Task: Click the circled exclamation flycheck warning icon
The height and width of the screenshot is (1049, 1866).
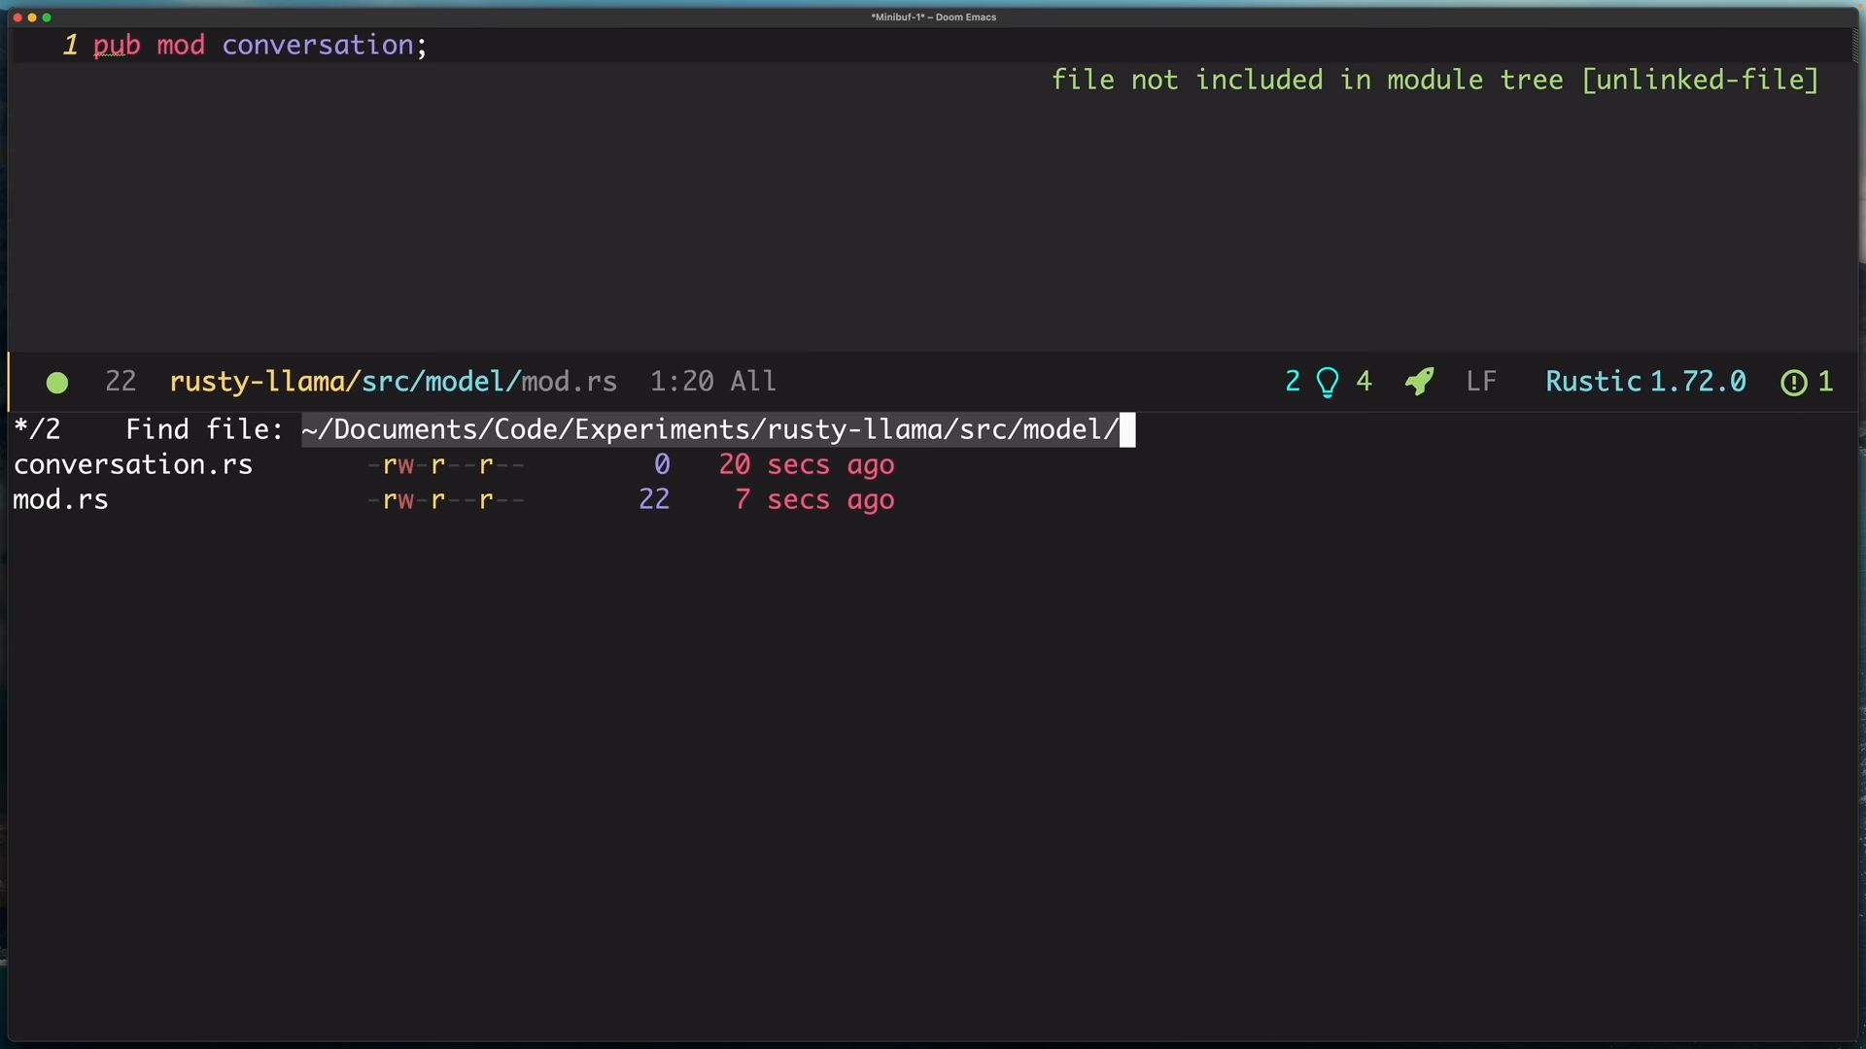Action: 1793,383
